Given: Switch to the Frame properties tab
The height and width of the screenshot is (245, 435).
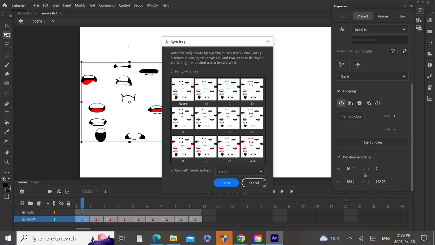Looking at the screenshot, I should (383, 16).
